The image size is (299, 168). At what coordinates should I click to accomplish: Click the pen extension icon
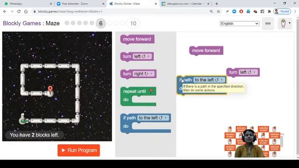pyautogui.click(x=228, y=11)
